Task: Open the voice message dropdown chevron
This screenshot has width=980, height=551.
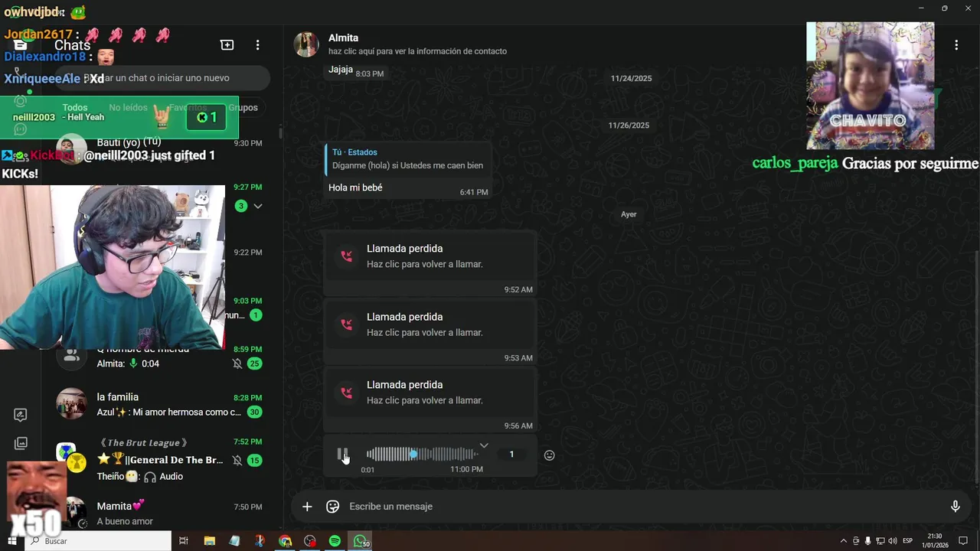Action: click(484, 445)
